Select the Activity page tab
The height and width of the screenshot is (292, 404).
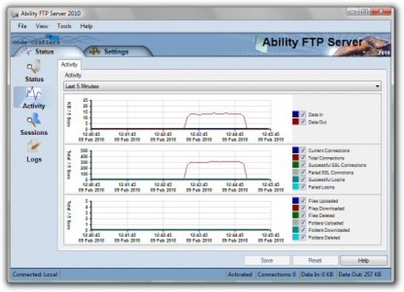point(69,65)
